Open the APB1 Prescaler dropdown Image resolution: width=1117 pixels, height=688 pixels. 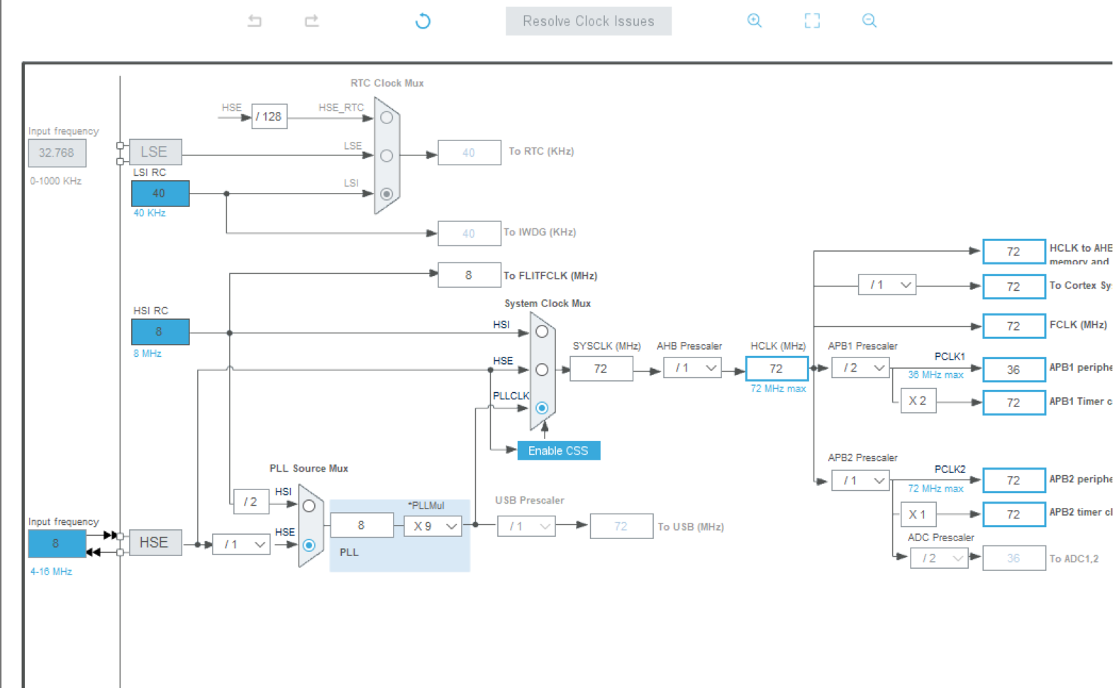[x=861, y=367]
